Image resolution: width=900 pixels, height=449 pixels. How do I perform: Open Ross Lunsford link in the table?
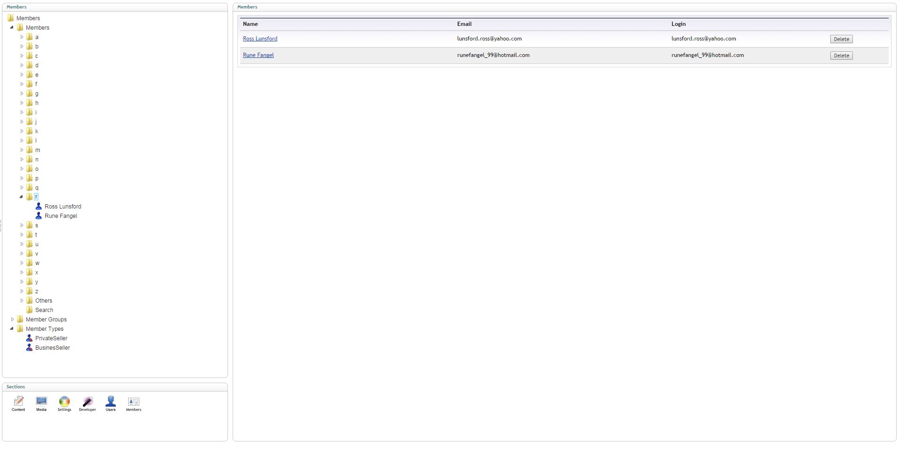point(260,39)
